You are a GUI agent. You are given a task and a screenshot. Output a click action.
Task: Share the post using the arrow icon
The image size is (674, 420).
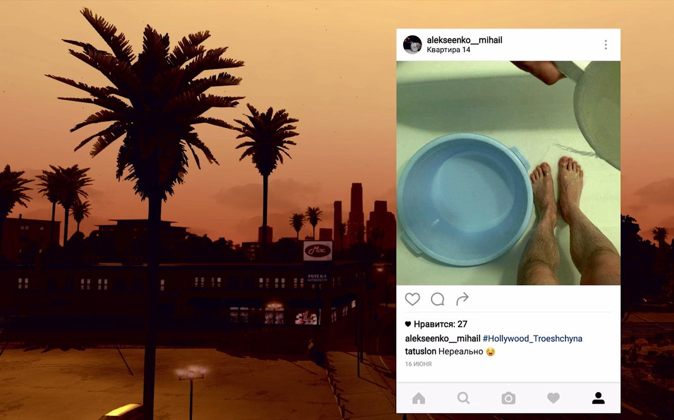coord(462,299)
